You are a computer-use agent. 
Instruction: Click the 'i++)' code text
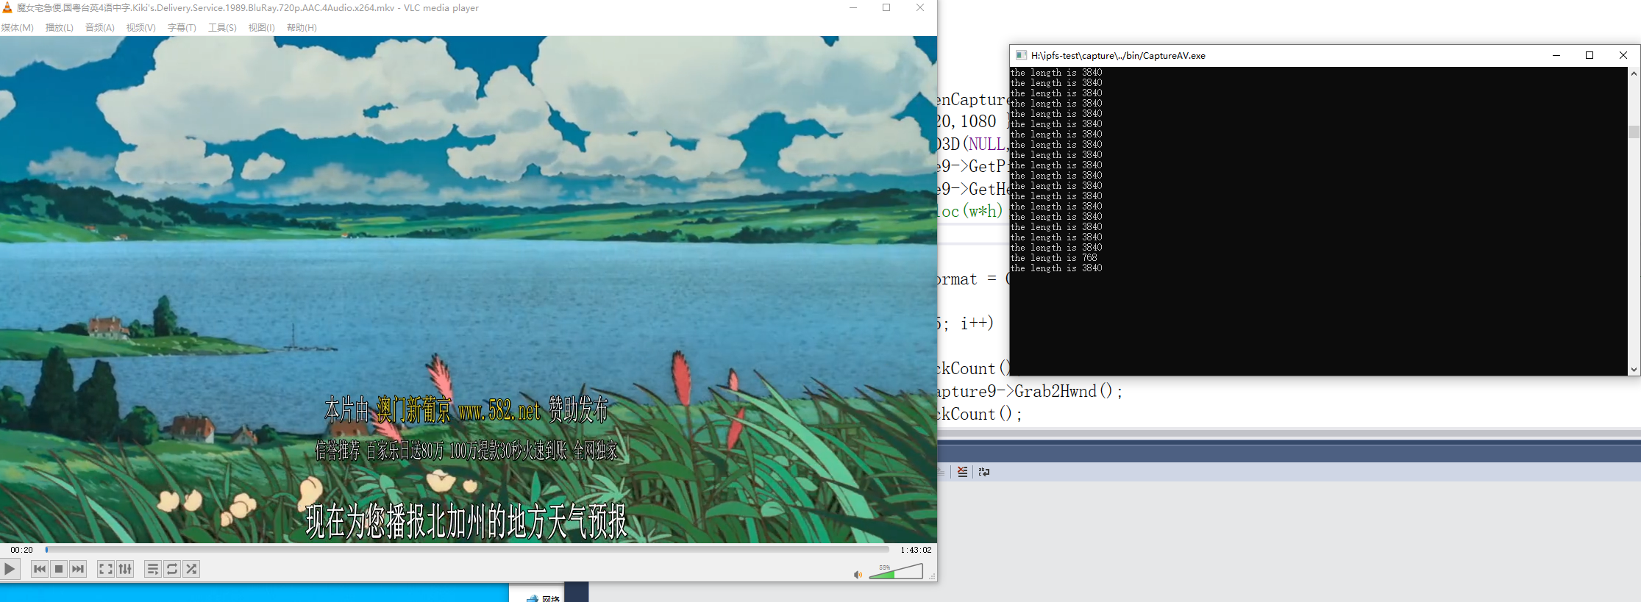977,323
